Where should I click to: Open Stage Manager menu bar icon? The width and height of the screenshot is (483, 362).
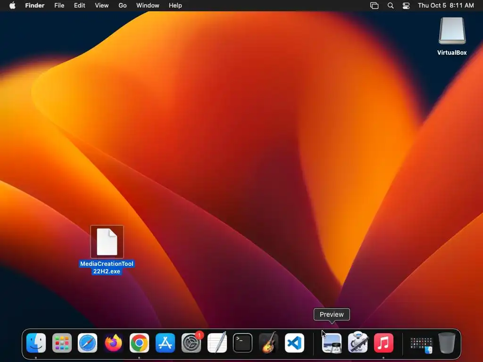click(374, 6)
